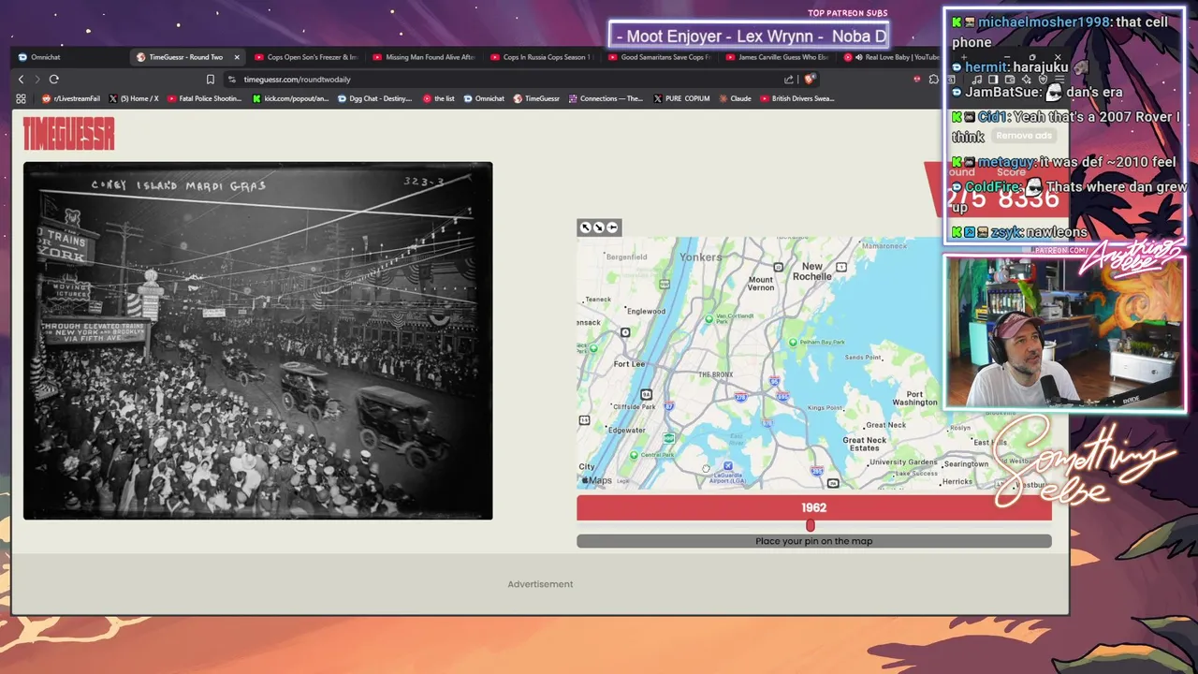Open TimeGuessr bookmark in bookmarks bar
The image size is (1198, 674).
[536, 98]
